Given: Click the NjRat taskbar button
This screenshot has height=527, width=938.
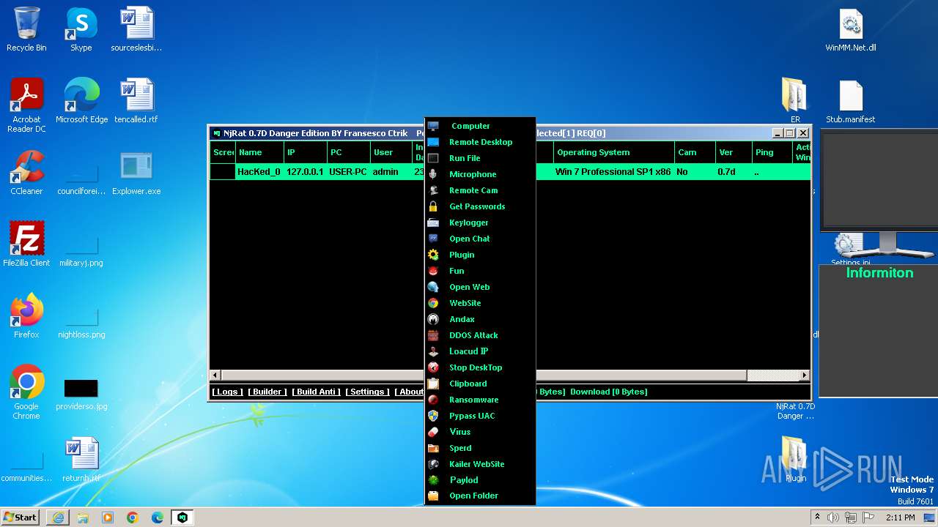Looking at the screenshot, I should [182, 517].
